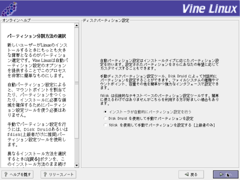The image size is (240, 180).
Task: Click the ディスクパーティション設定 panel title
Action: click(106, 20)
